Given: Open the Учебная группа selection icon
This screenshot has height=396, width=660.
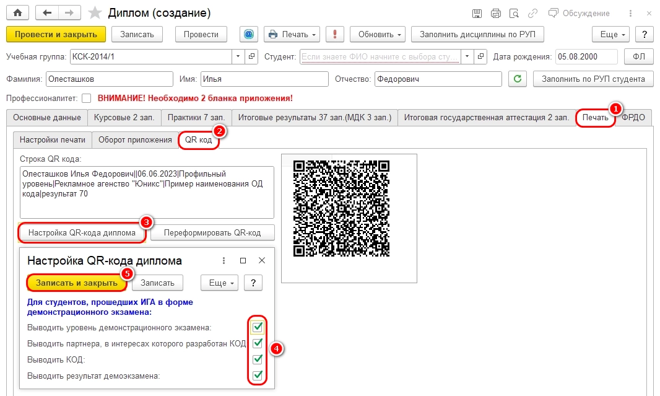Looking at the screenshot, I should pyautogui.click(x=251, y=56).
